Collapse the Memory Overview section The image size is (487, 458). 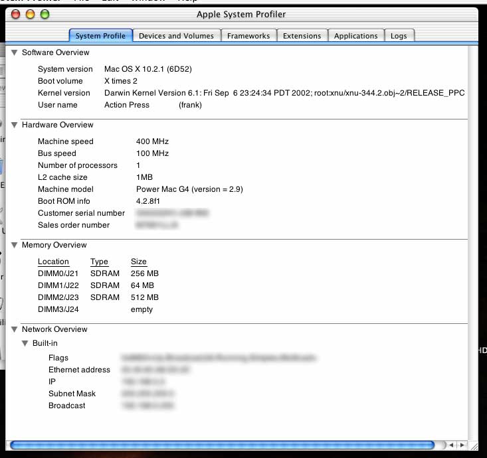pos(15,245)
